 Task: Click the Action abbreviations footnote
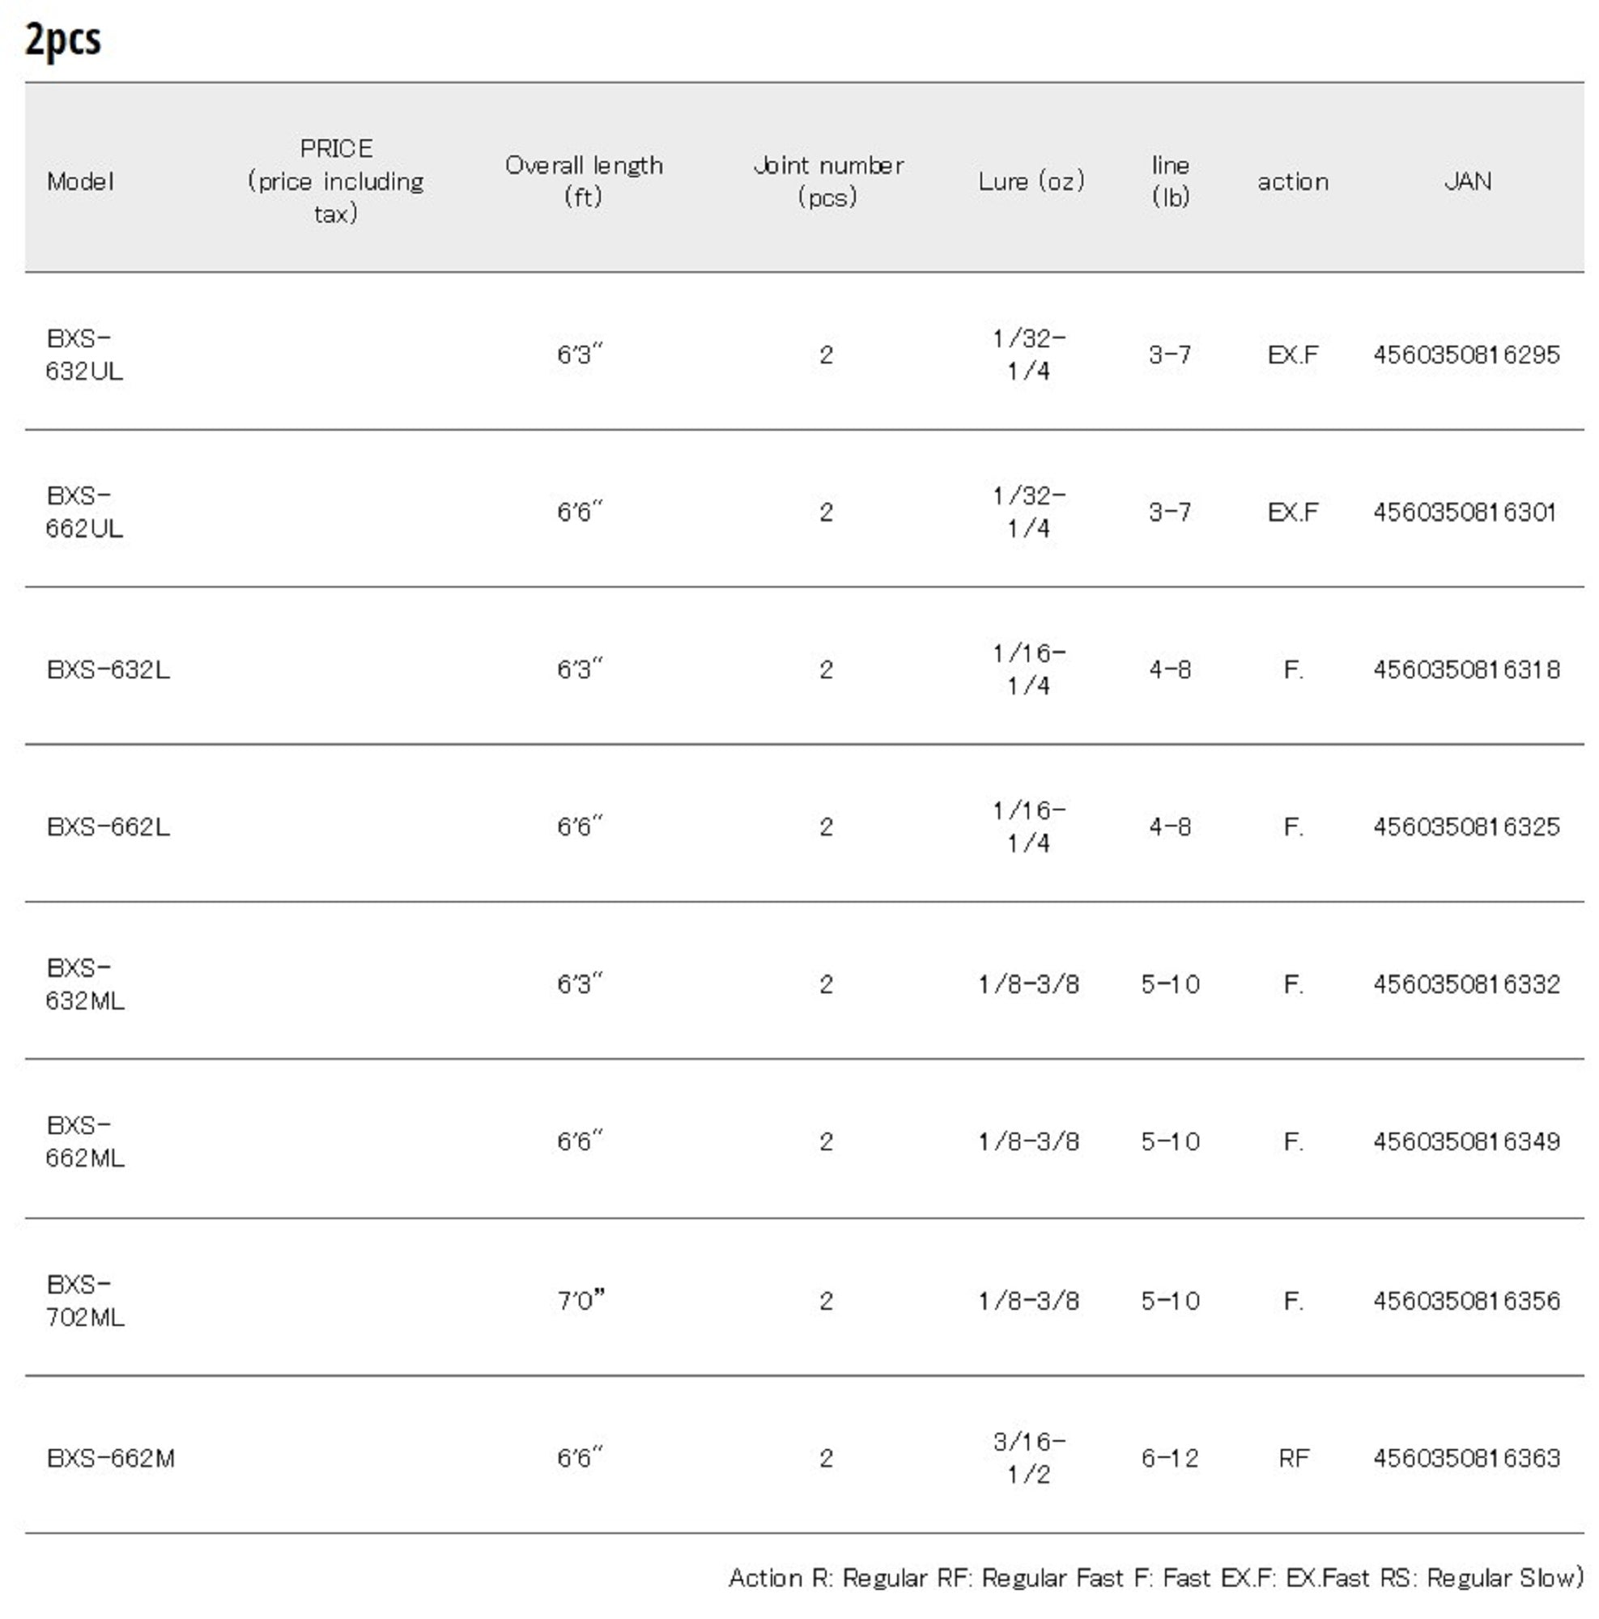click(1155, 1578)
